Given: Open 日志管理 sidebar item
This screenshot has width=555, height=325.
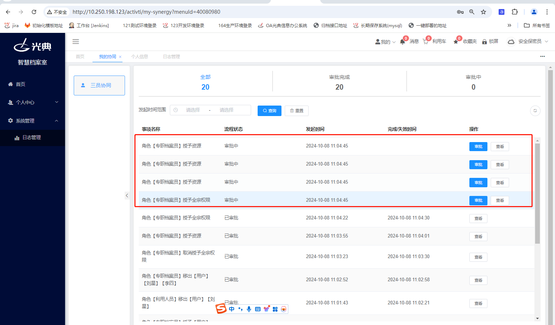Looking at the screenshot, I should pos(33,138).
